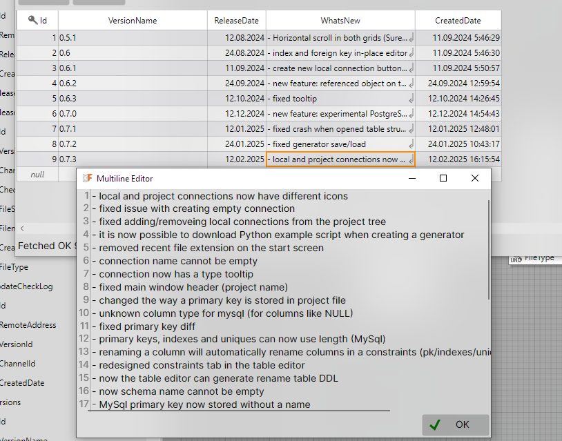Open multiline editor for version 0.6 WhatsNew
Image resolution: width=562 pixels, height=441 pixels.
click(x=411, y=53)
